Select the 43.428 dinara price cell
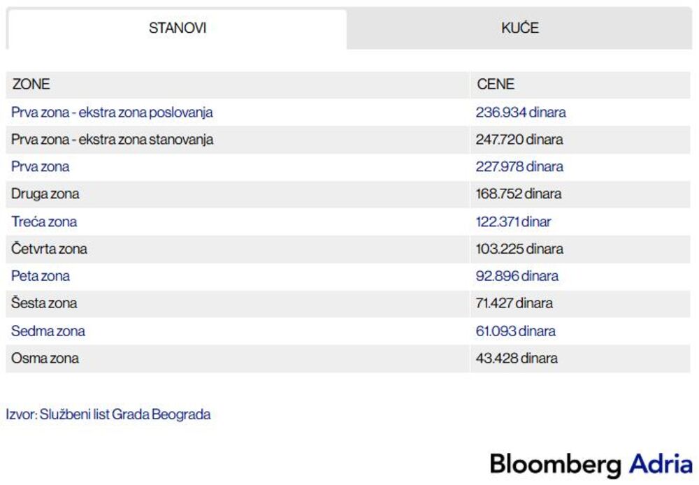The width and height of the screenshot is (699, 485). coord(517,359)
